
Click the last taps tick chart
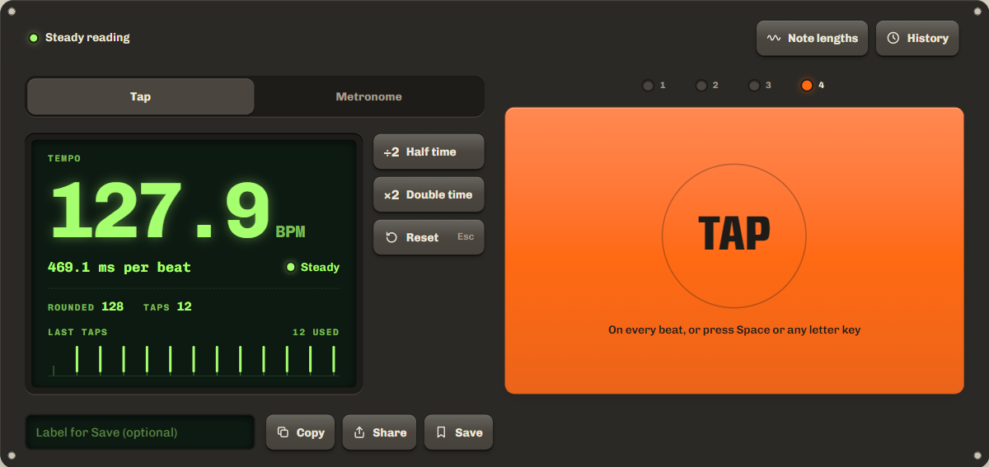pyautogui.click(x=194, y=360)
